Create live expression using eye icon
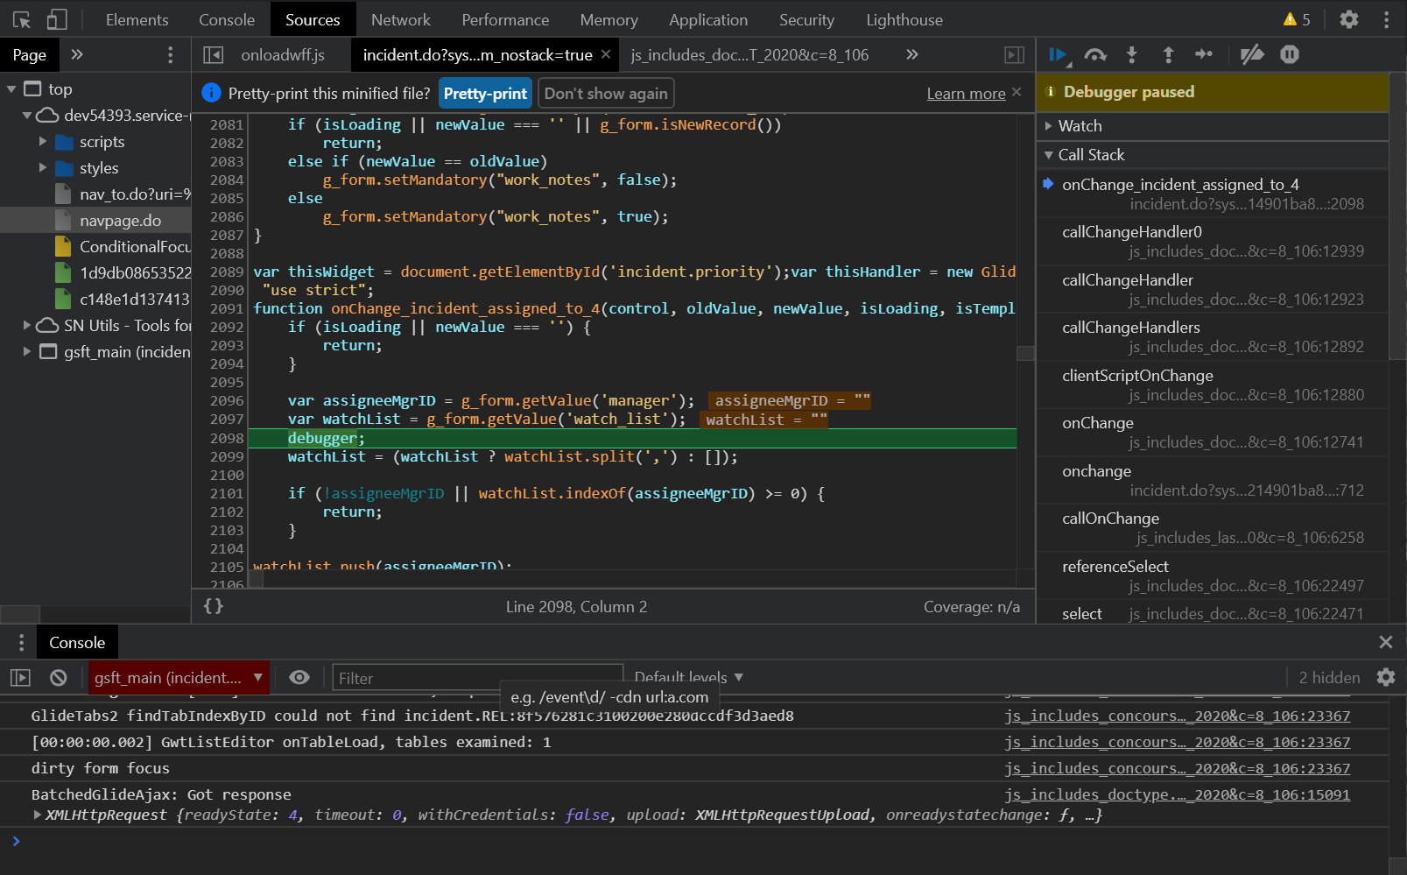This screenshot has height=875, width=1407. tap(299, 677)
